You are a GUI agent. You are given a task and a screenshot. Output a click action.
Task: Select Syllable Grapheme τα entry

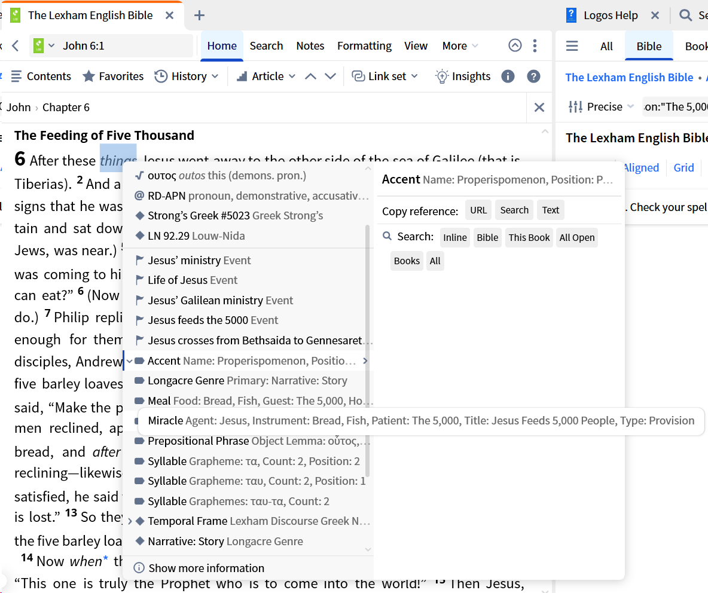248,461
